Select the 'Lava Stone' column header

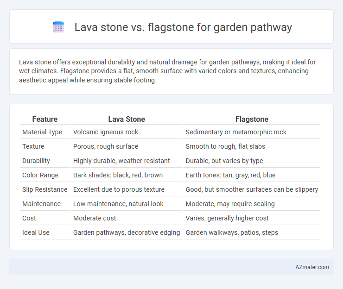(x=127, y=119)
